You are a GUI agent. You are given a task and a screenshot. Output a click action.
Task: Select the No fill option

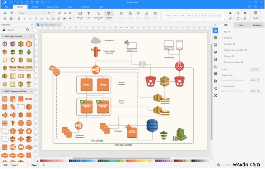click(226, 32)
